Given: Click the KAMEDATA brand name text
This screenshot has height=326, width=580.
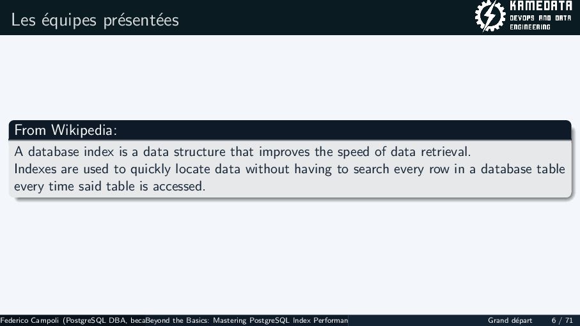Looking at the screenshot, I should pos(541,6).
